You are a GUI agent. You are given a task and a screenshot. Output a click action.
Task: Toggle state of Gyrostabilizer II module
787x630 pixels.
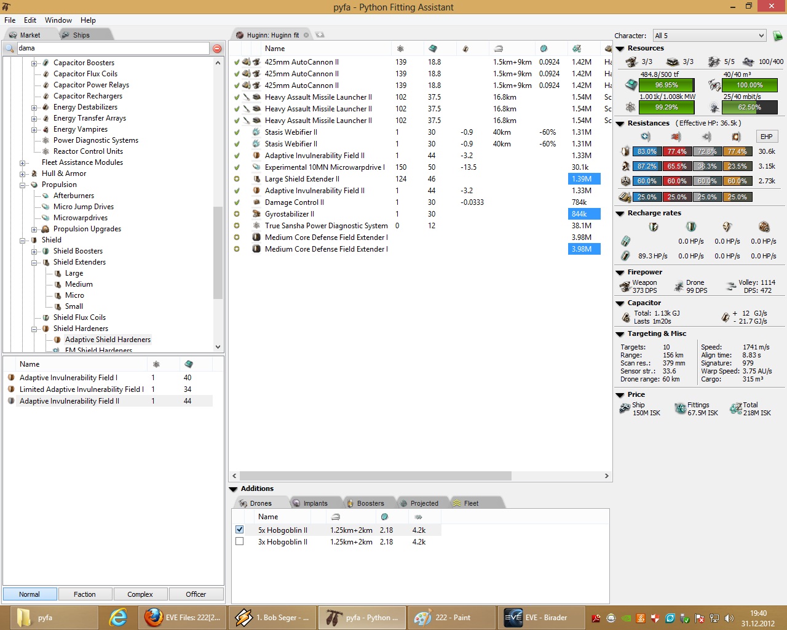237,214
